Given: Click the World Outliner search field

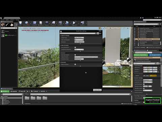Looking at the screenshot, I should pyautogui.click(x=146, y=24).
